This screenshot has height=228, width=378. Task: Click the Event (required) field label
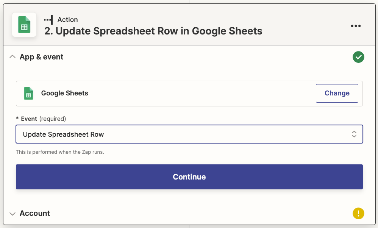tap(41, 119)
